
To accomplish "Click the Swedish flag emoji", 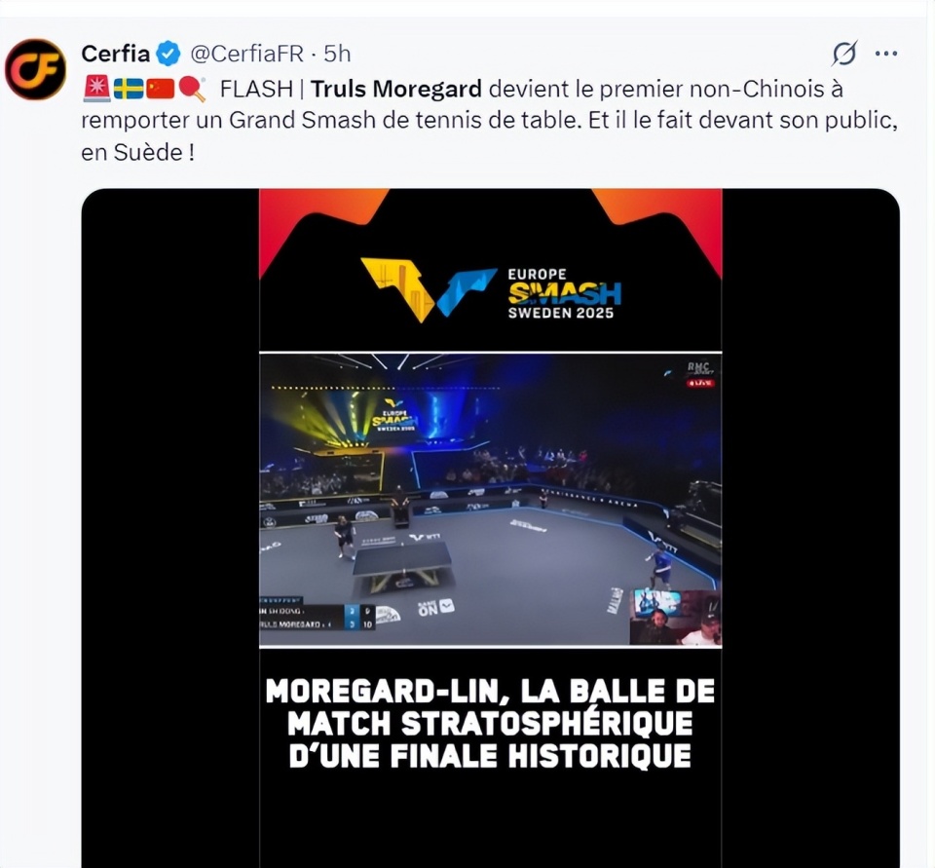I will (129, 89).
